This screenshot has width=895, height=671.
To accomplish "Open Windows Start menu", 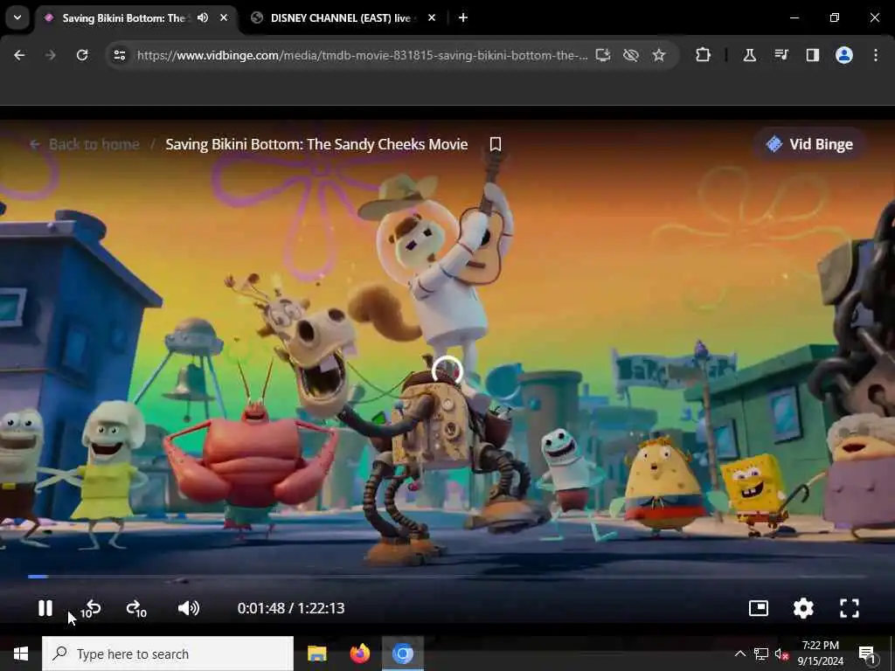I will click(21, 654).
